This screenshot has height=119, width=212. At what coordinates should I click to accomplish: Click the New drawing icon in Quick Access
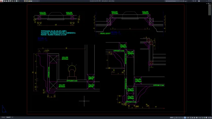[5, 1]
